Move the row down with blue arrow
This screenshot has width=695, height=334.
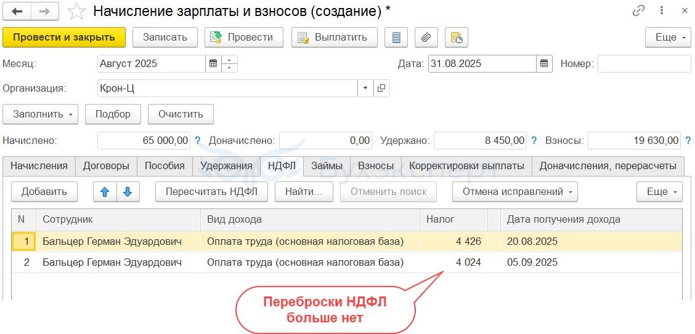(x=128, y=192)
